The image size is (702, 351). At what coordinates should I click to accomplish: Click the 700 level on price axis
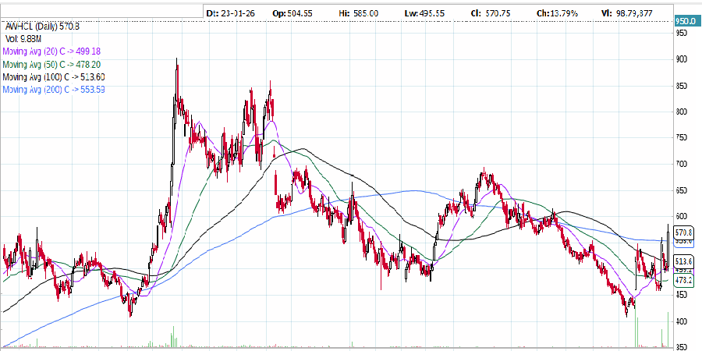click(681, 164)
